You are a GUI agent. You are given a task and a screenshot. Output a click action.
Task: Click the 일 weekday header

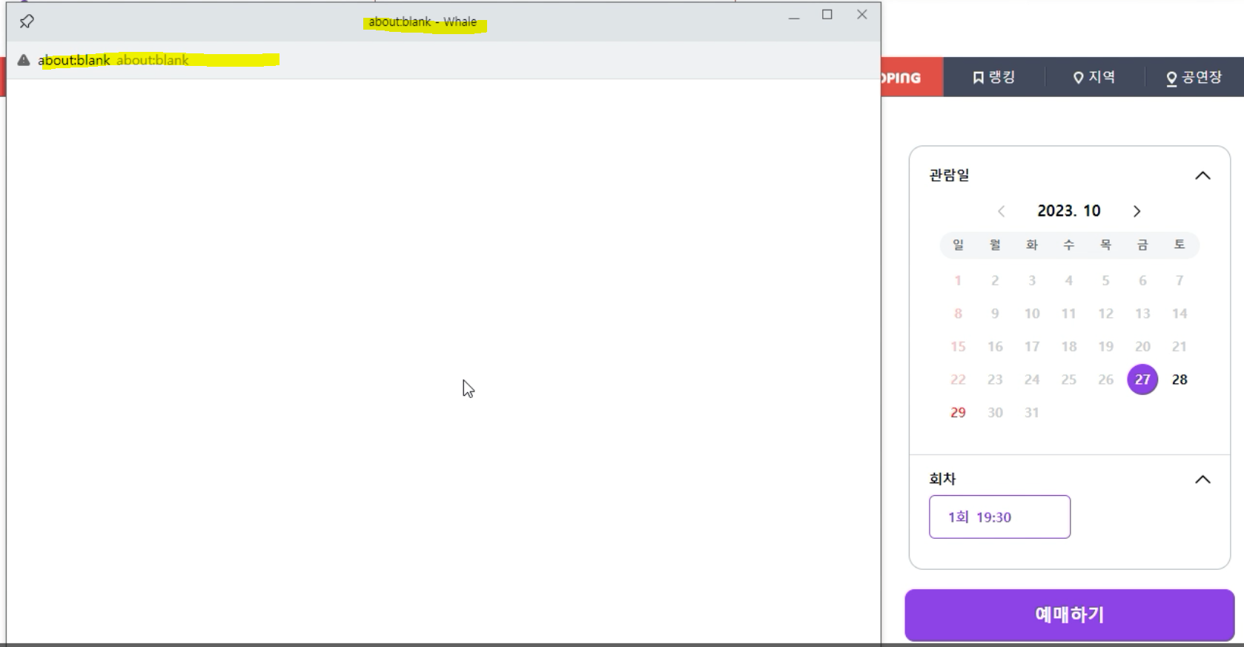tap(958, 245)
